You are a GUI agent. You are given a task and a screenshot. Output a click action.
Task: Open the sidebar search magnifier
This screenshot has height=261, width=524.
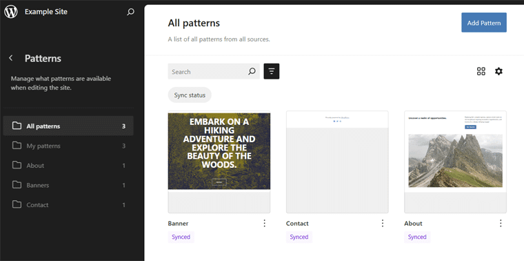tap(131, 12)
